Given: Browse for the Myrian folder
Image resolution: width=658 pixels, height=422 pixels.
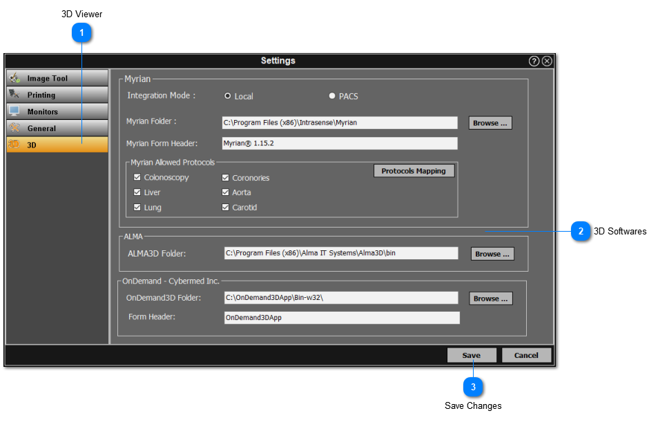Looking at the screenshot, I should [490, 123].
